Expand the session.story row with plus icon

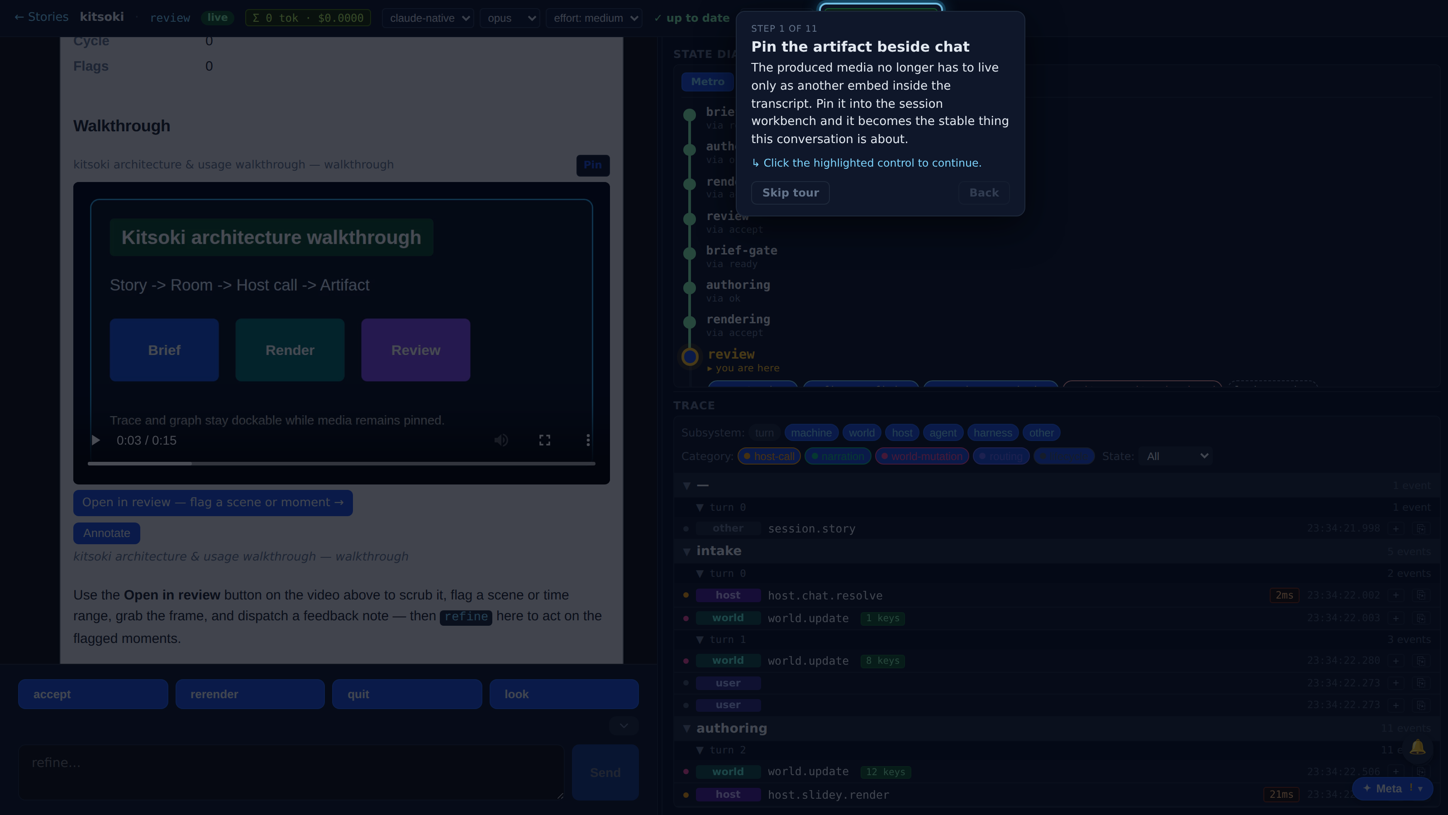coord(1396,528)
